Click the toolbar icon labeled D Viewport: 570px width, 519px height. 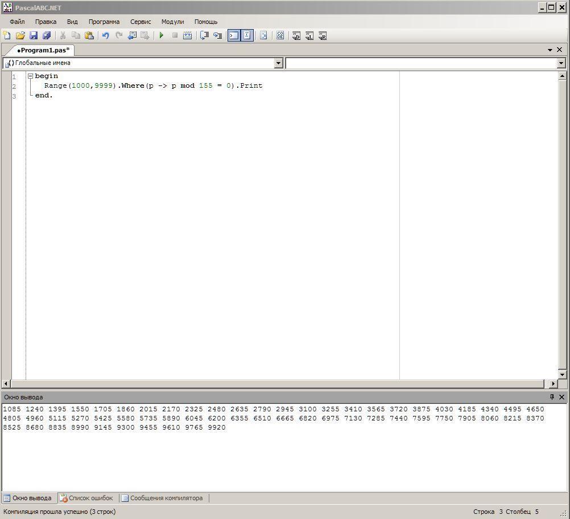(x=296, y=35)
